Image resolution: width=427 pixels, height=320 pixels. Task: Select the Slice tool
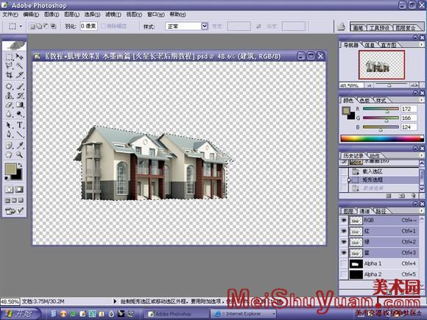tap(20, 75)
